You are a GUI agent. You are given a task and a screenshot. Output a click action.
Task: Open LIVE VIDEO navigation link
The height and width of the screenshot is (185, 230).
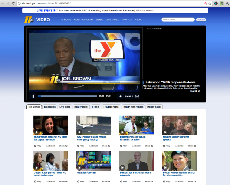[112, 20]
